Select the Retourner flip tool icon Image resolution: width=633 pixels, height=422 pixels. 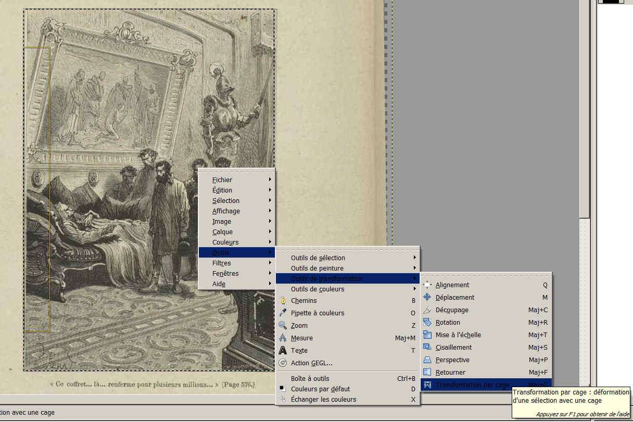427,373
